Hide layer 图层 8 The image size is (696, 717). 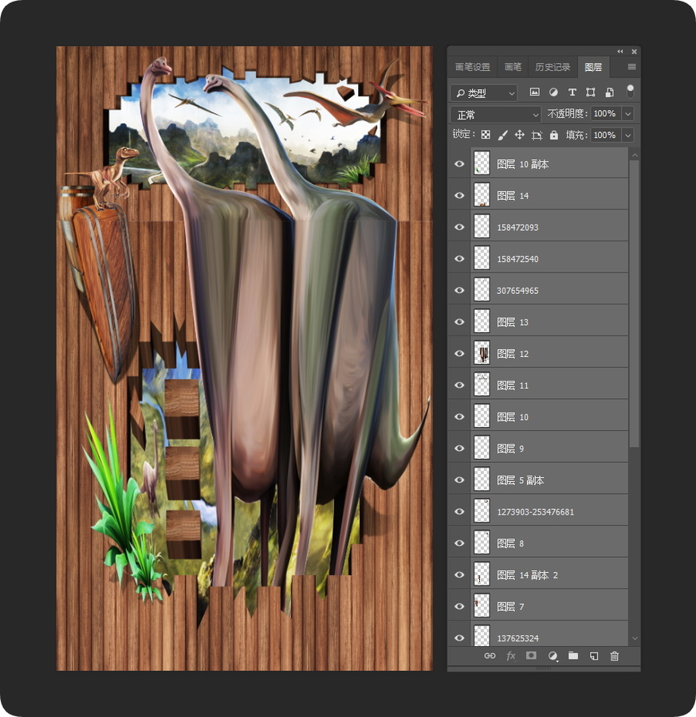click(459, 543)
